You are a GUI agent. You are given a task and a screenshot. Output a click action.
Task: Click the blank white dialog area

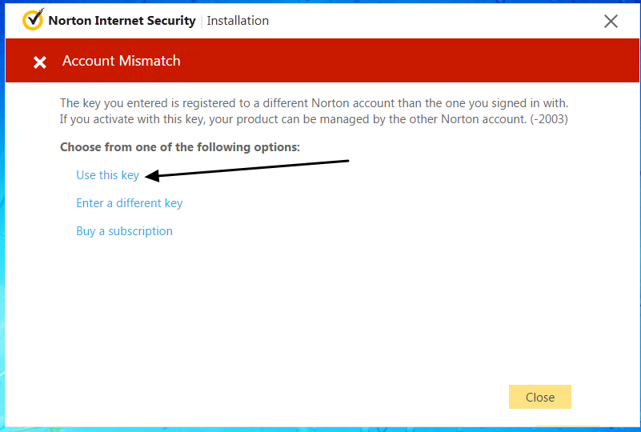pos(320,320)
